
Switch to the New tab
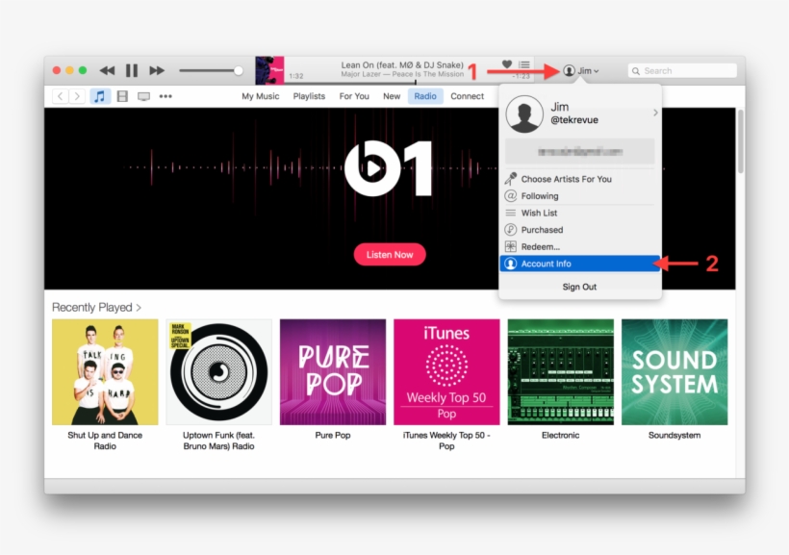point(392,96)
